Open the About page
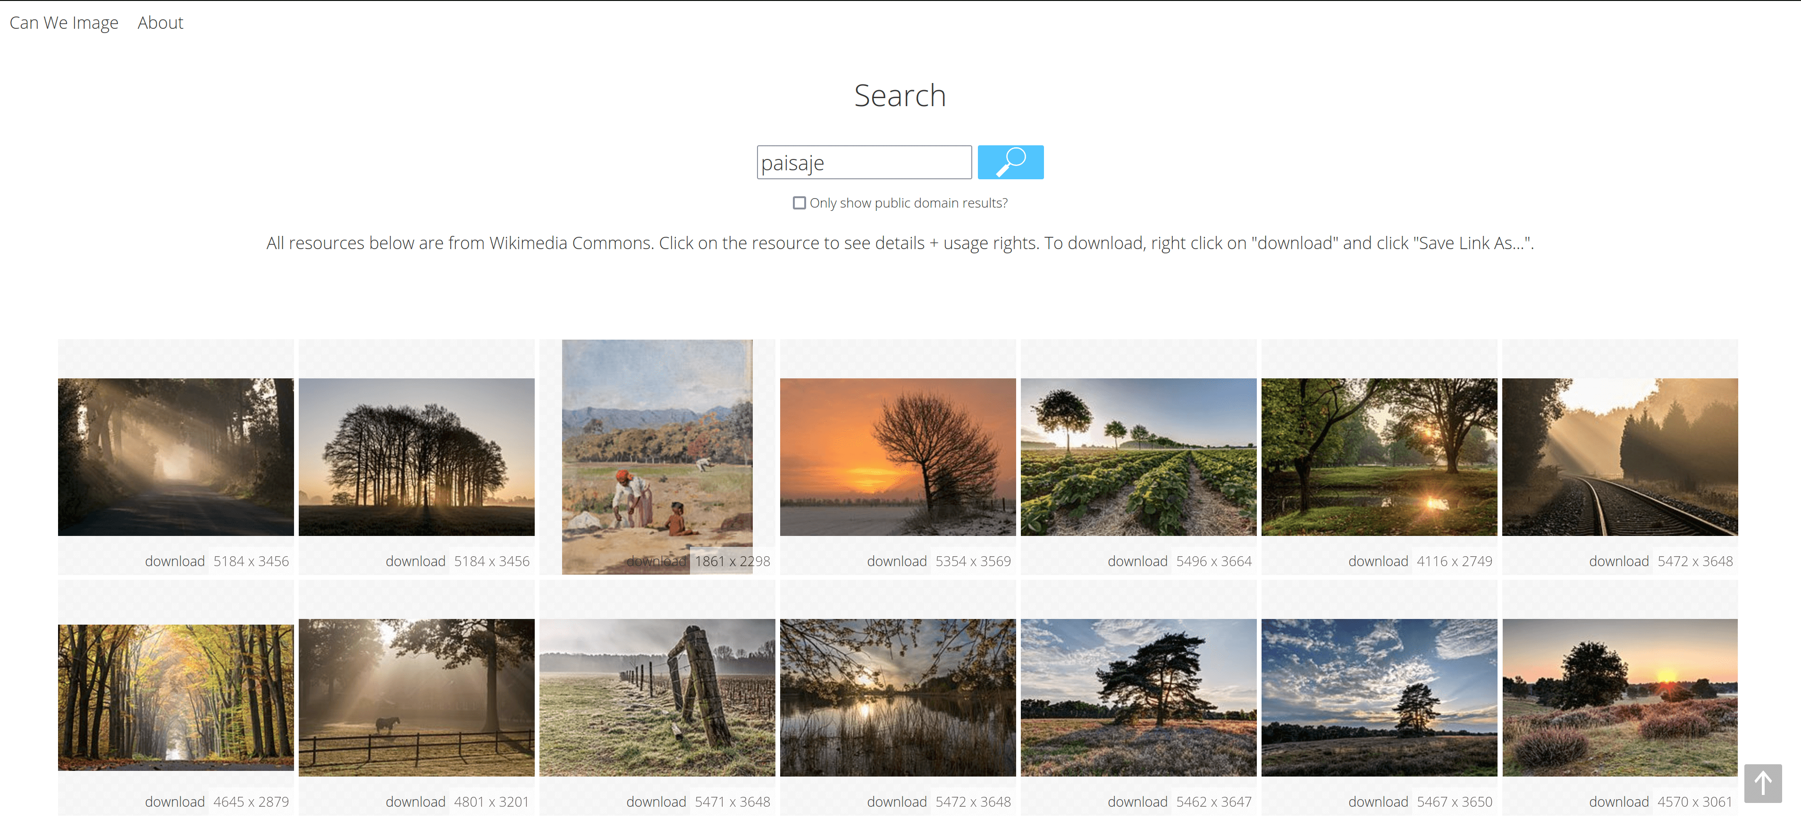Image resolution: width=1801 pixels, height=819 pixels. click(x=160, y=23)
